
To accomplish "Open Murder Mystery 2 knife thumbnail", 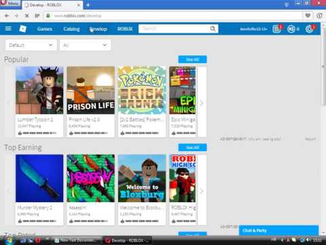I will tap(39, 178).
